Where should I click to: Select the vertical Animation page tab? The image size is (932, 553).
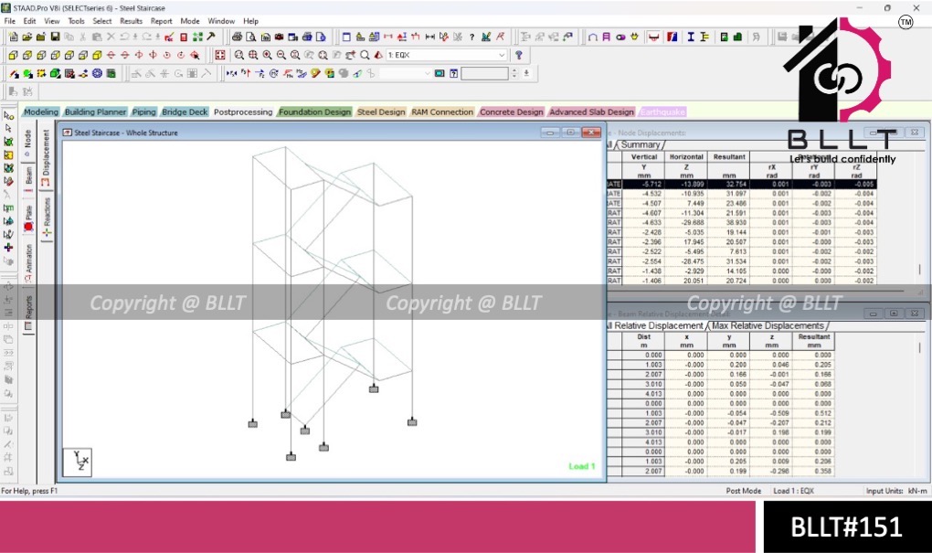28,262
